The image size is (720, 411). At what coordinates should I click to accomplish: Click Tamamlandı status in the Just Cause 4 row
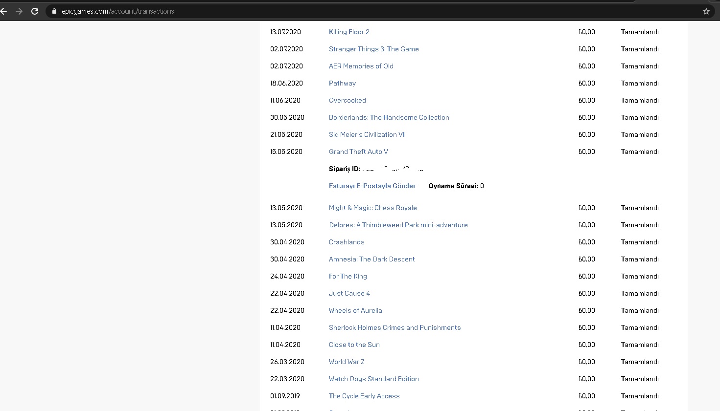click(640, 293)
